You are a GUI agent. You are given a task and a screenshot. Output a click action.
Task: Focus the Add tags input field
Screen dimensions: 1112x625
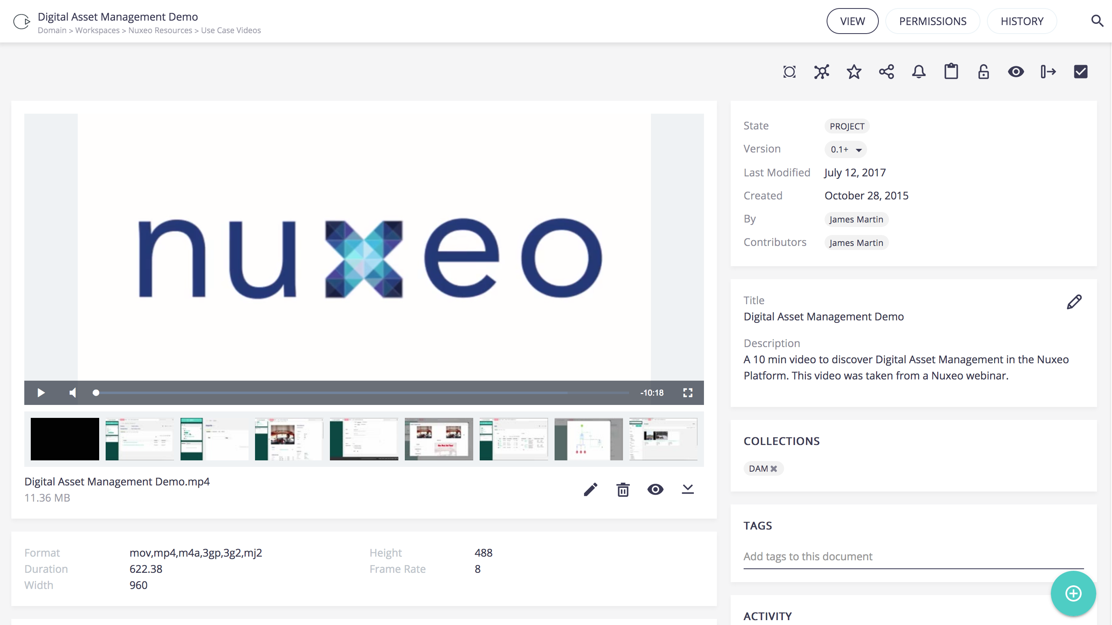913,556
